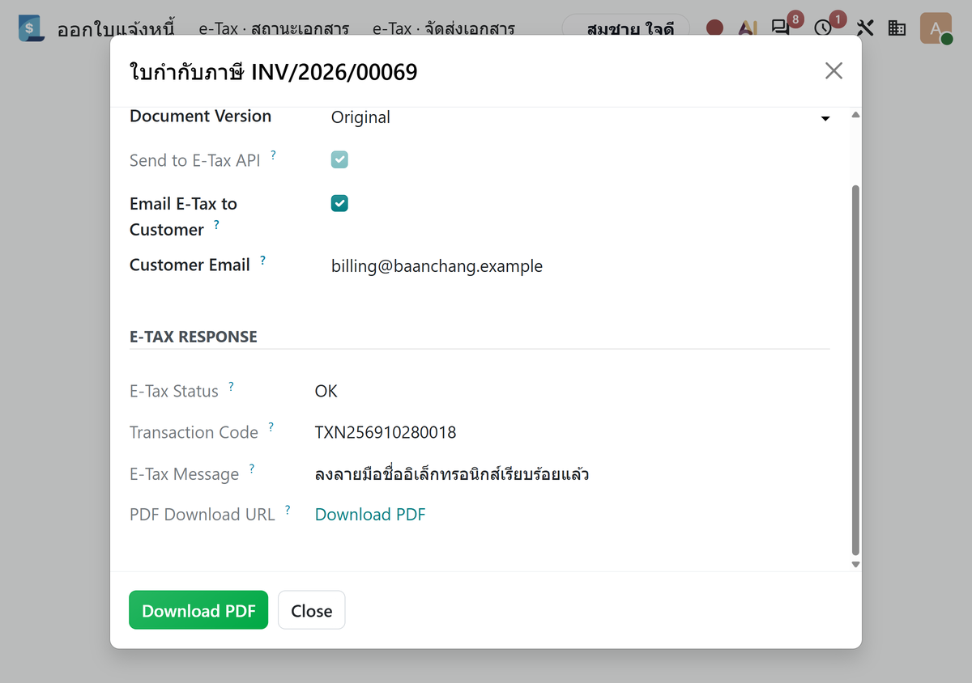Show help tooltip for Customer Email
Viewport: 972px width, 683px height.
(x=262, y=260)
